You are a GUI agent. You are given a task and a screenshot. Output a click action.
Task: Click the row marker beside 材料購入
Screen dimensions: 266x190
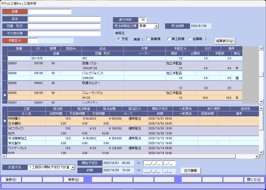[x=5, y=121]
